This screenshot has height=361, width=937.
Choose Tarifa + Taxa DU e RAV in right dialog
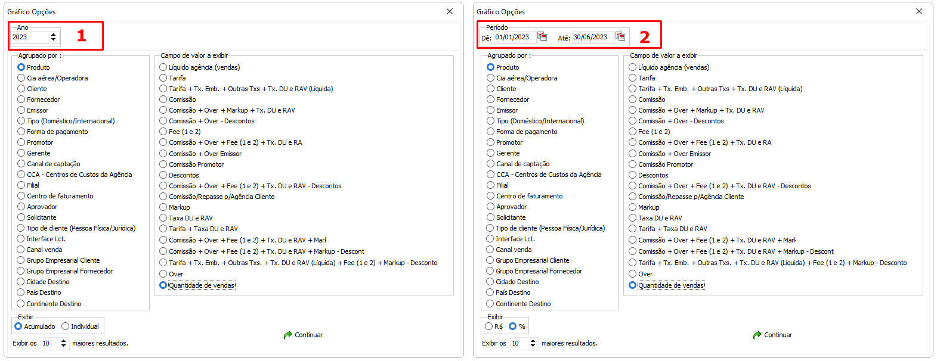pos(668,229)
